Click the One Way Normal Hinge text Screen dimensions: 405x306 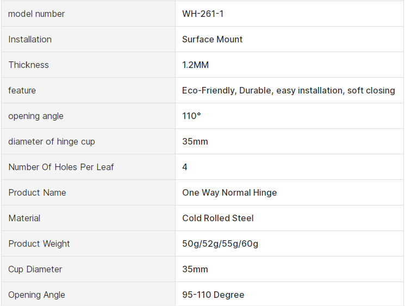(229, 192)
